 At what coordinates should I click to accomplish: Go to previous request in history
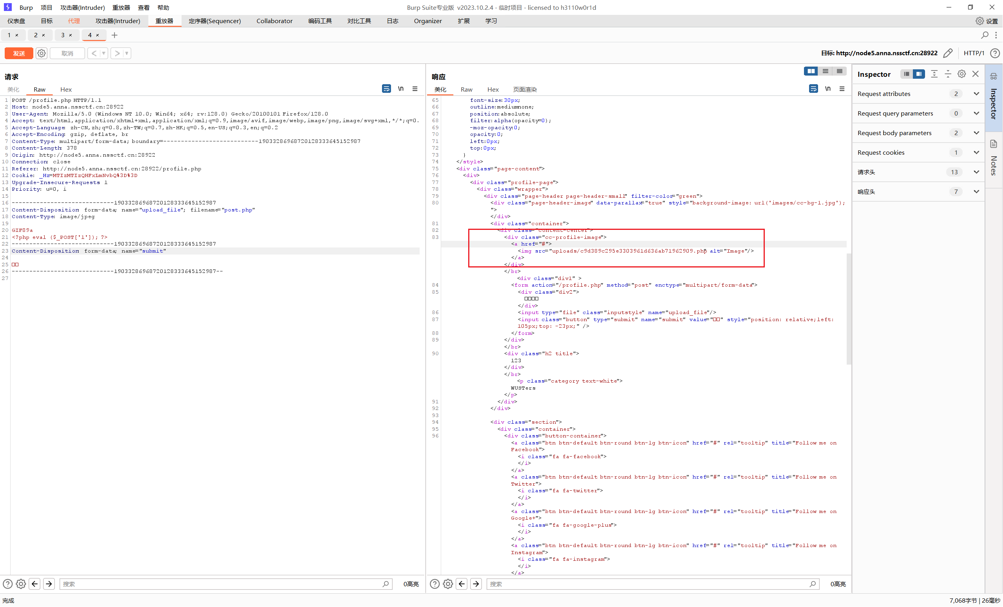tap(94, 53)
